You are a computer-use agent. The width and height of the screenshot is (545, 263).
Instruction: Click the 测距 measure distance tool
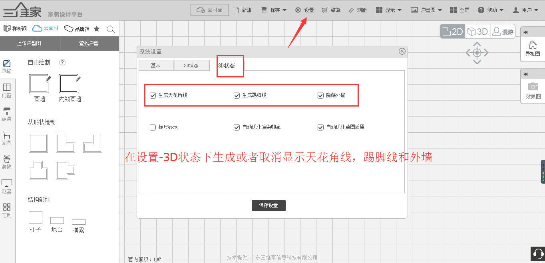[357, 10]
